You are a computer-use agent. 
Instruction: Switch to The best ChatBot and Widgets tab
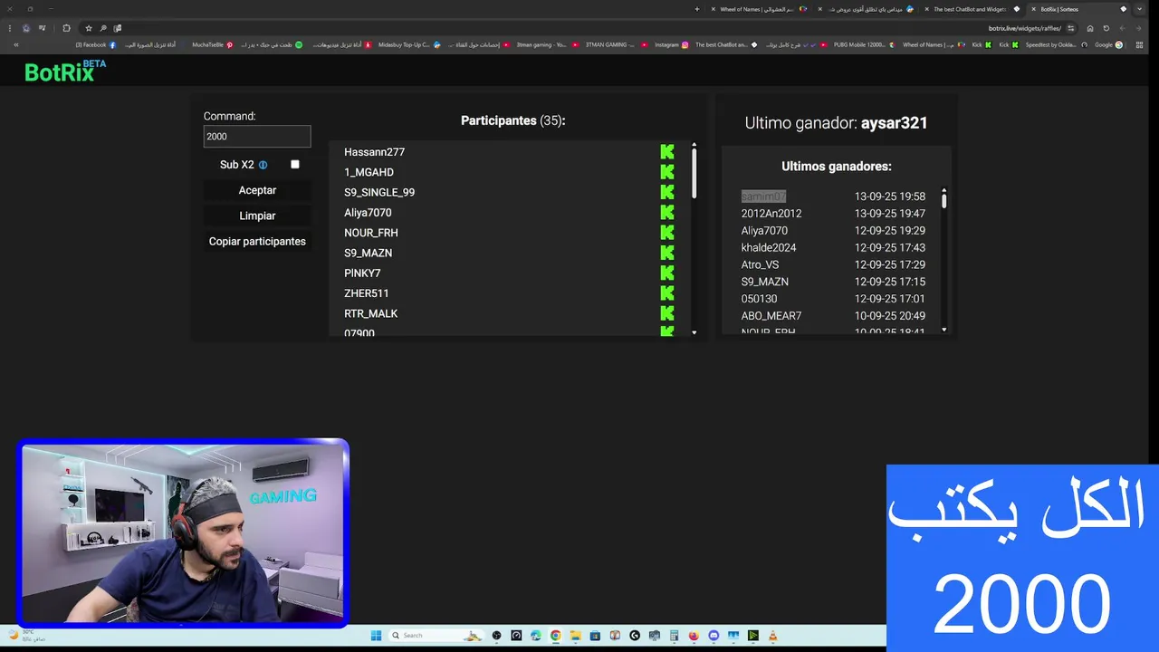pos(973,9)
